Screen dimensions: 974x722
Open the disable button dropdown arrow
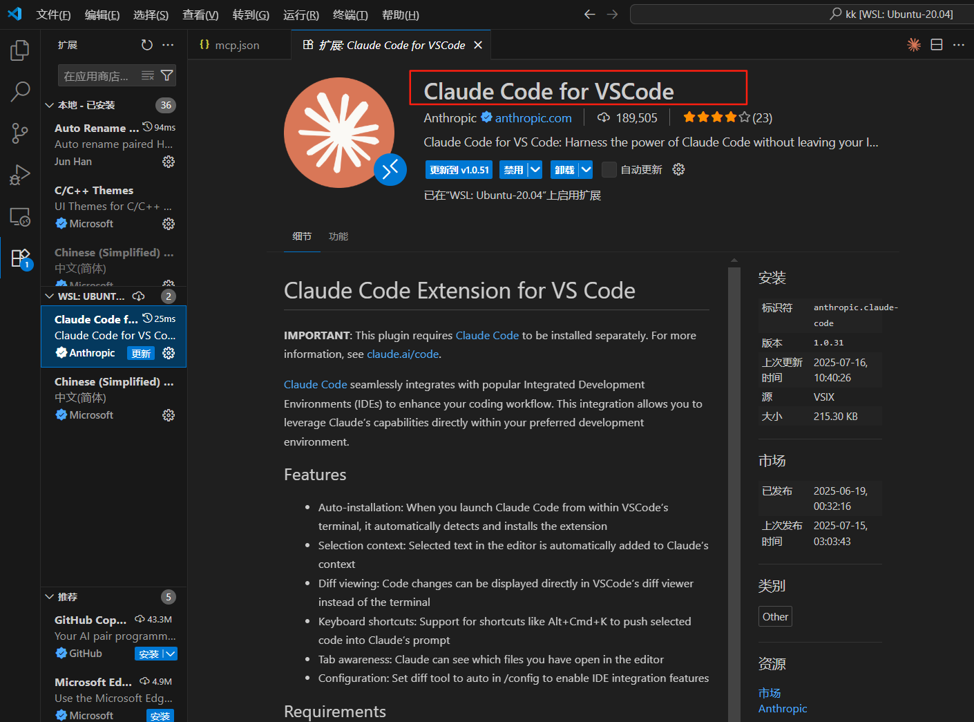coord(535,169)
